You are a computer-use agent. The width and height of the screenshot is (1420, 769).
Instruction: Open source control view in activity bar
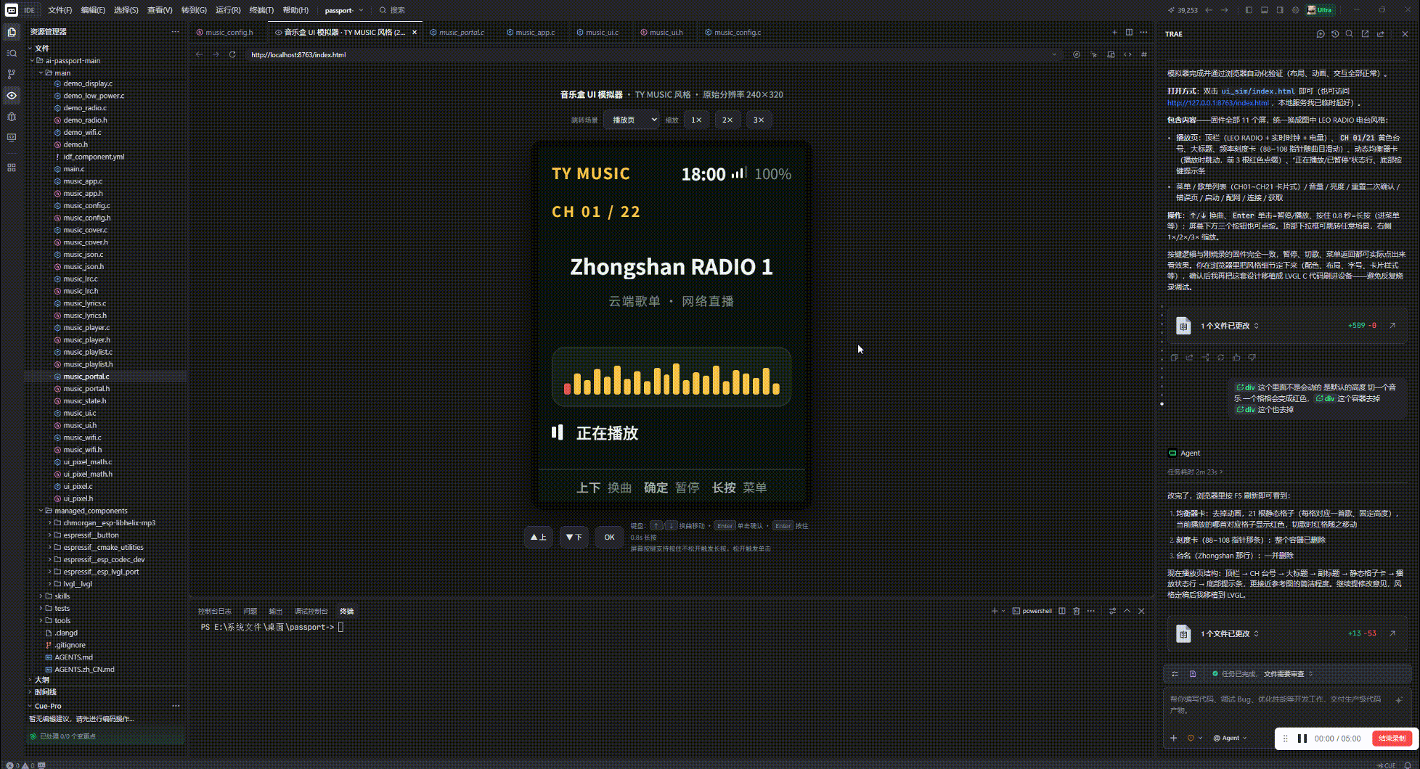pos(12,74)
